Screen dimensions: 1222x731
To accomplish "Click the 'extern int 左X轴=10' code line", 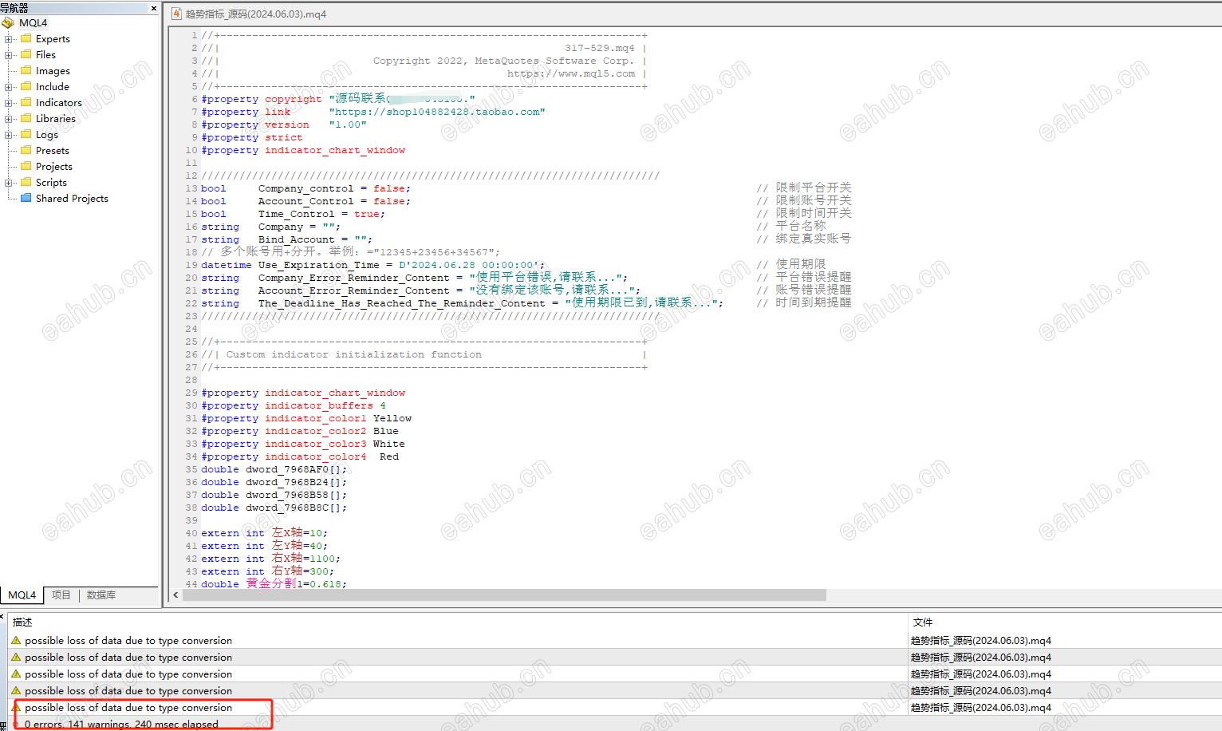I will pos(265,532).
